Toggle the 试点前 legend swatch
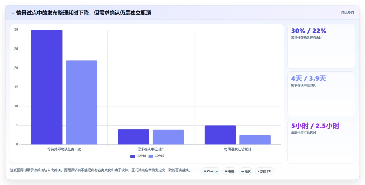 coord(133,156)
